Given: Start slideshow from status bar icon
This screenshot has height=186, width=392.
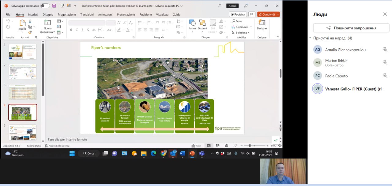Looking at the screenshot, I should click(x=235, y=146).
